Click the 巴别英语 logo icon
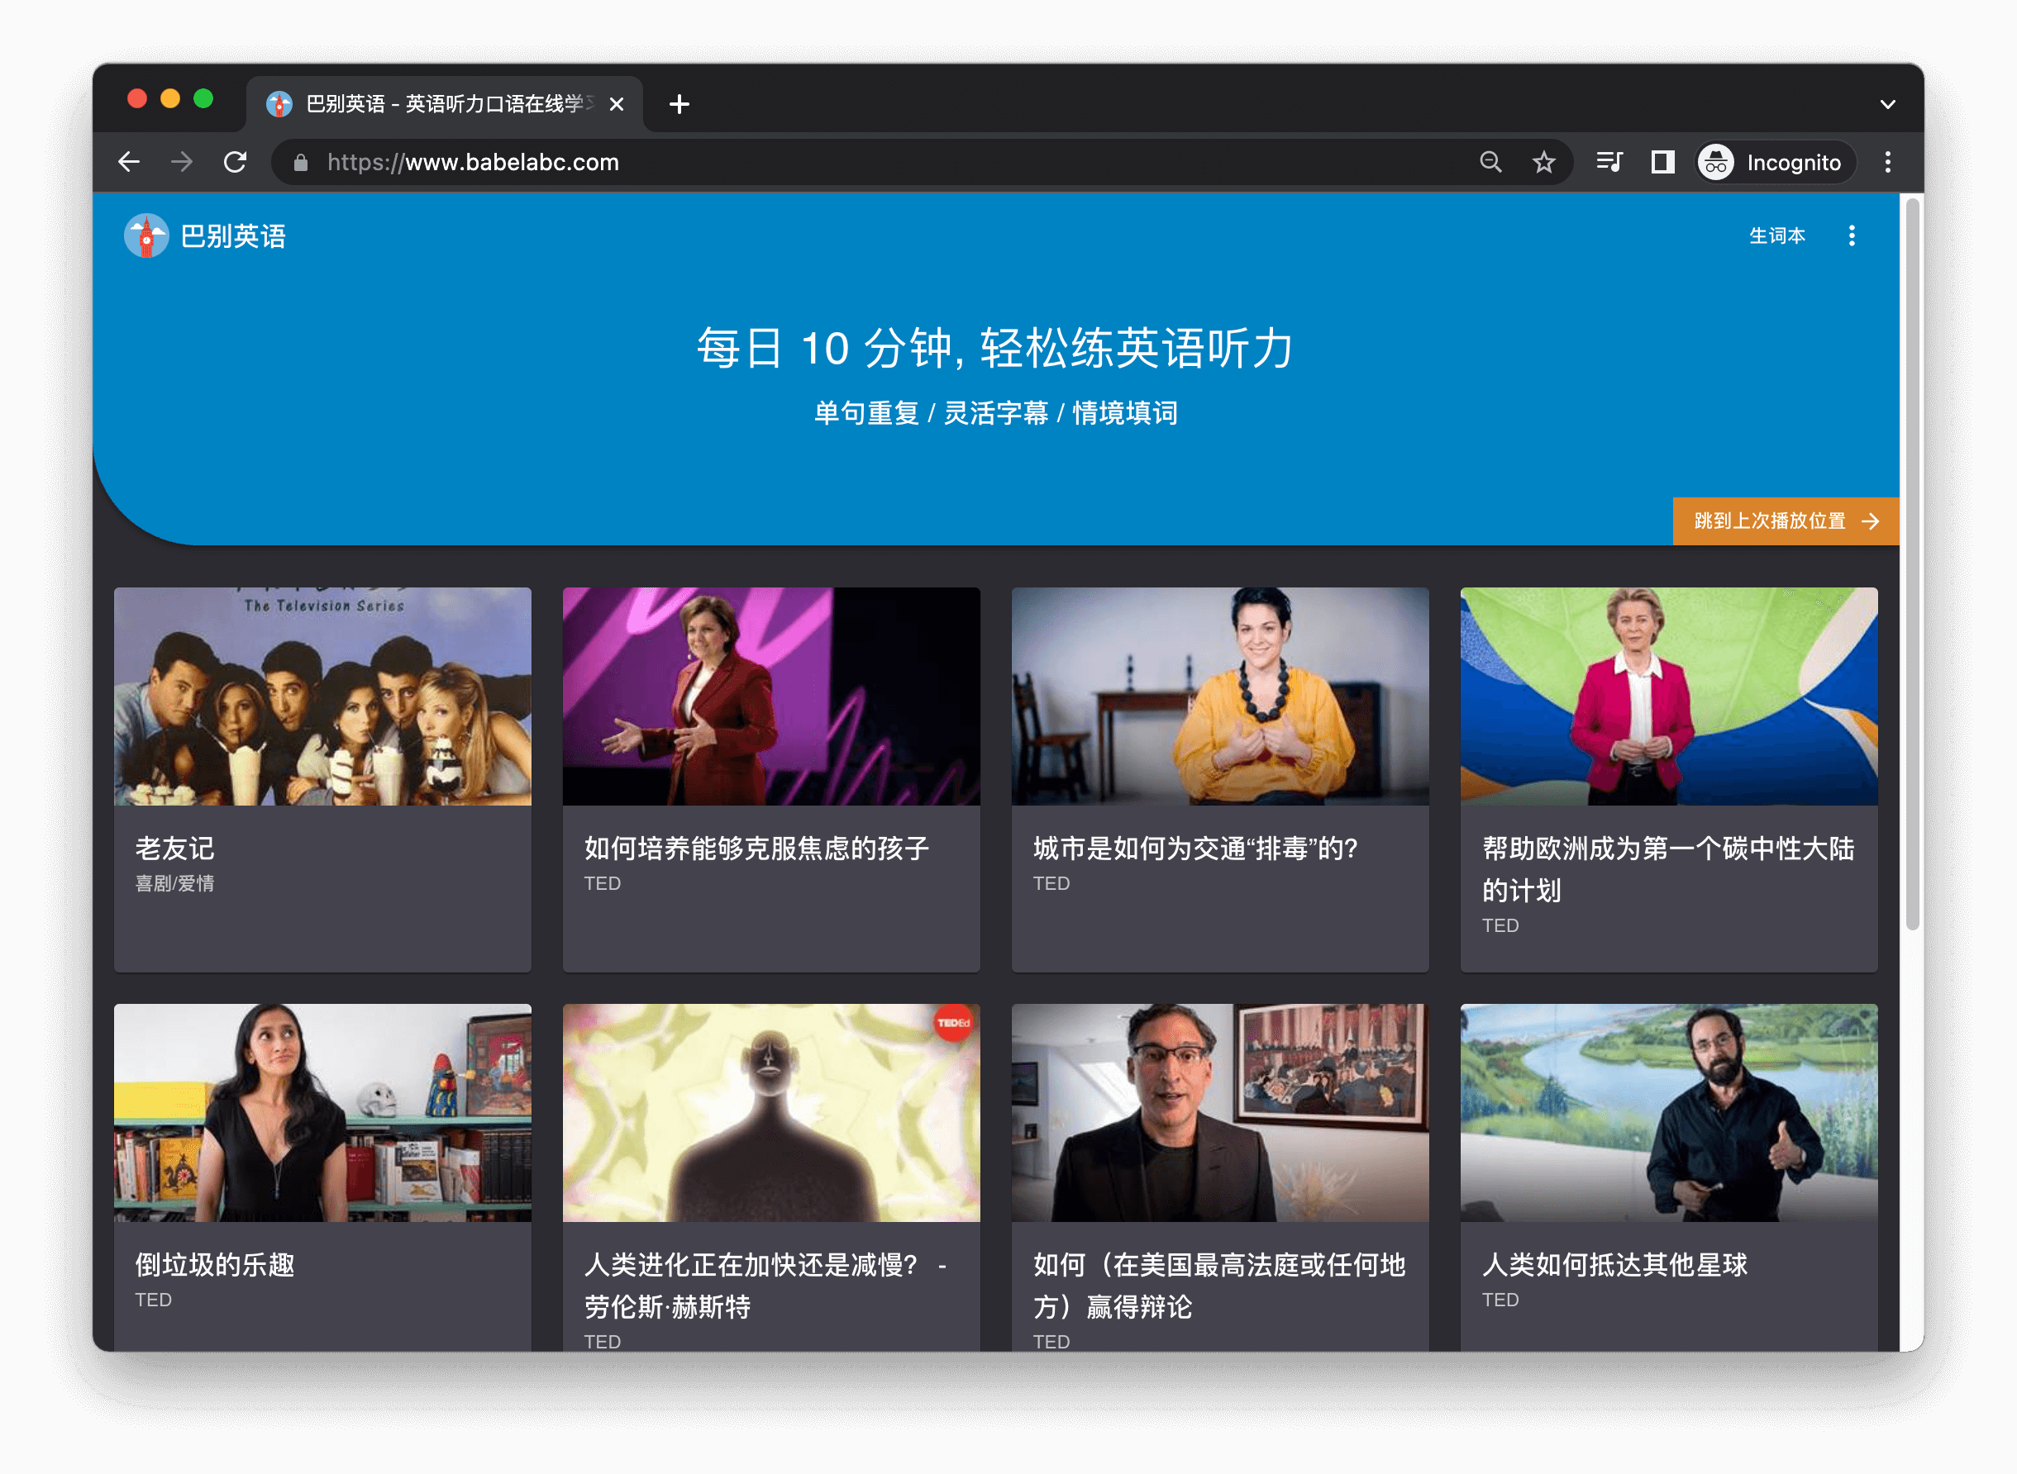Image resolution: width=2017 pixels, height=1474 pixels. coord(146,235)
